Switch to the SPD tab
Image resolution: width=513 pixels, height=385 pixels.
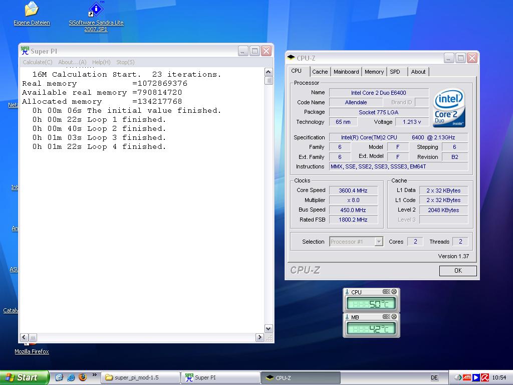(x=395, y=72)
